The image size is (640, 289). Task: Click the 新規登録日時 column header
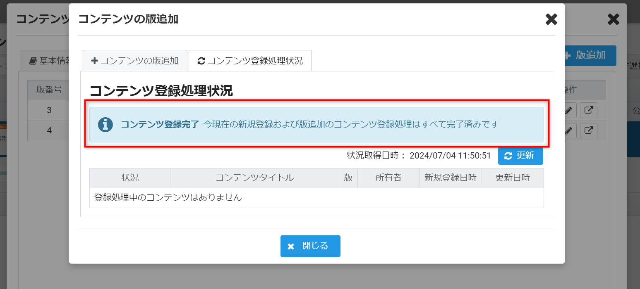pos(450,178)
